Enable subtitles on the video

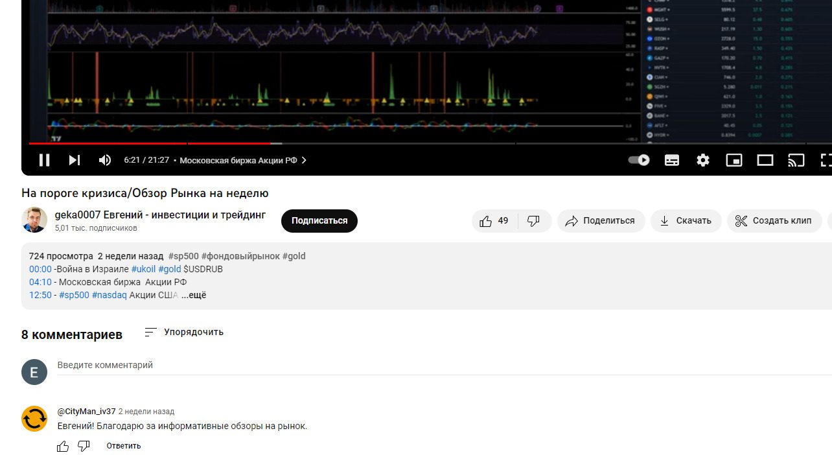click(671, 160)
